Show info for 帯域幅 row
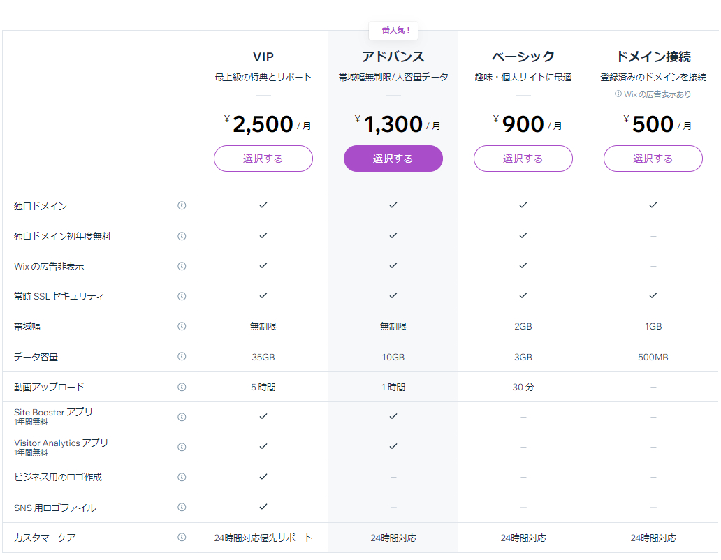The image size is (721, 560). pyautogui.click(x=182, y=326)
